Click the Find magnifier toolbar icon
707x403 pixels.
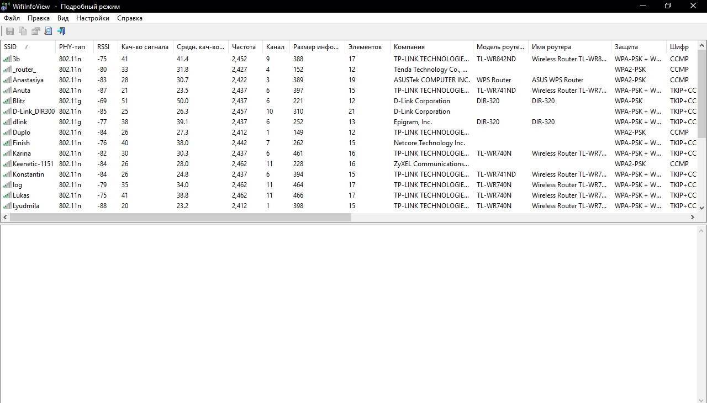point(48,31)
